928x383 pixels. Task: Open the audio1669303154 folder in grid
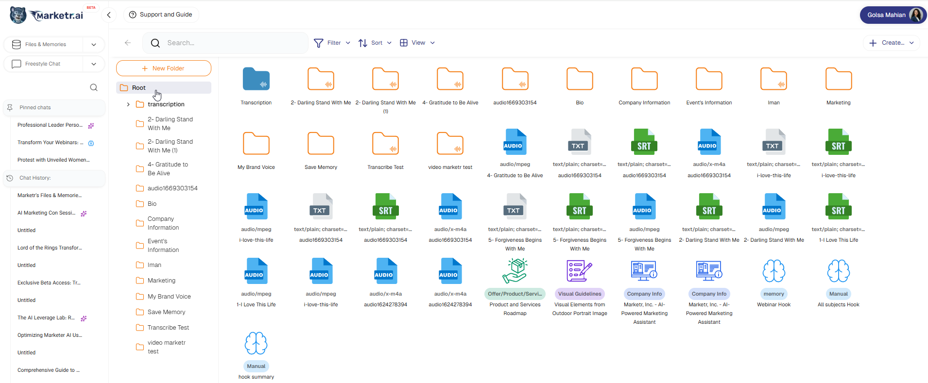515,79
